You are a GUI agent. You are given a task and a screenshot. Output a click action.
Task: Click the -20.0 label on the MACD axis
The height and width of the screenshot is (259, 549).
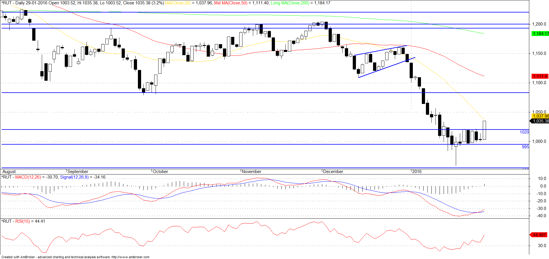(541, 201)
